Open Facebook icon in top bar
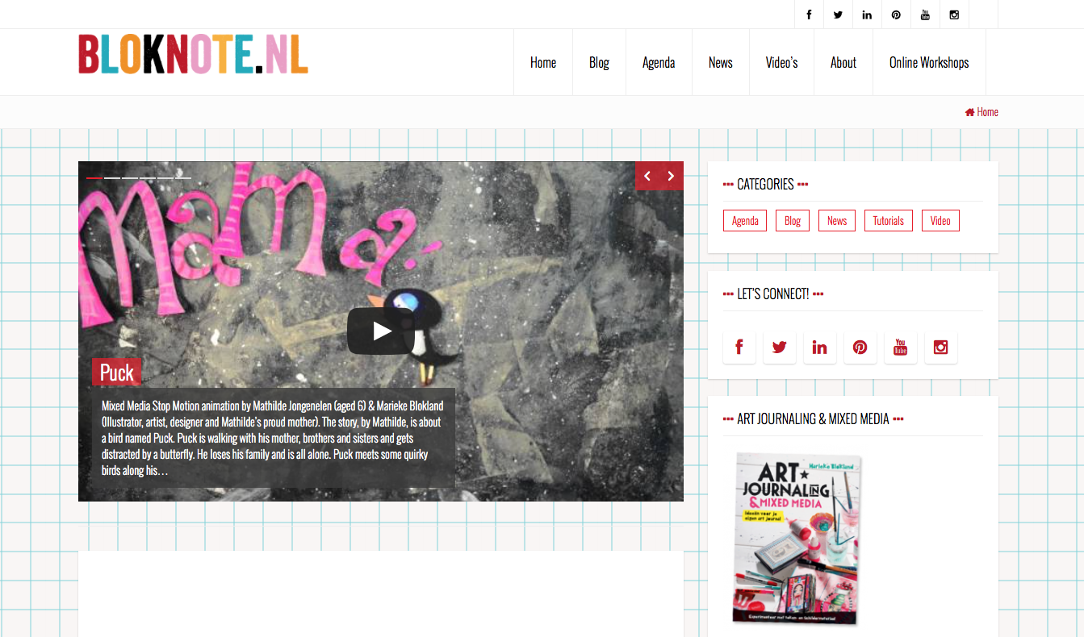Screen dimensions: 1084x637 (809, 15)
